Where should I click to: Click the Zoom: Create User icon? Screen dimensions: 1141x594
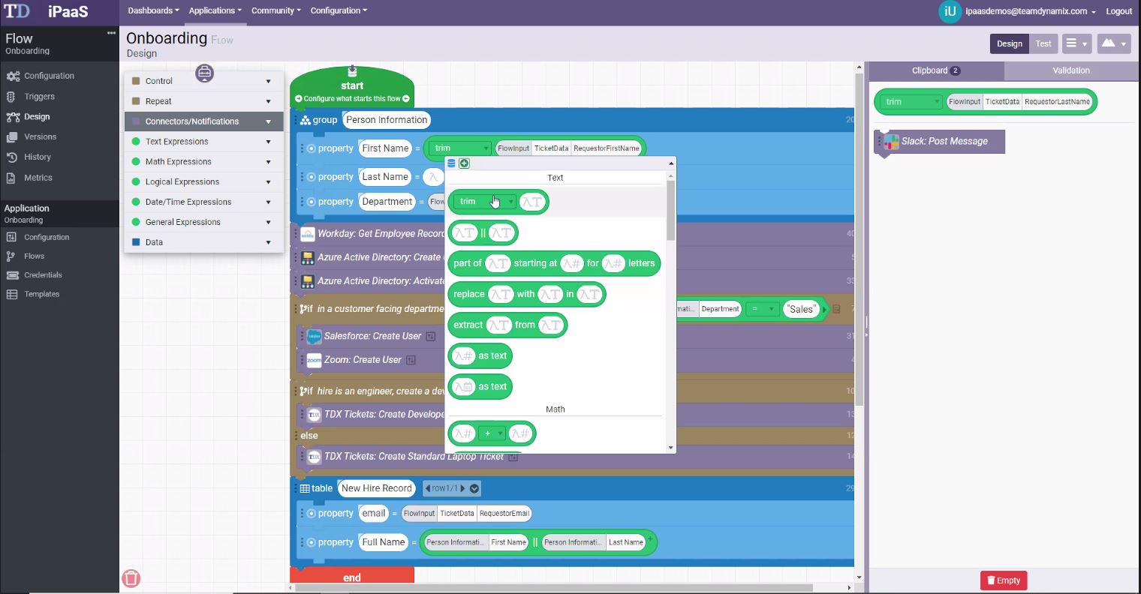coord(314,360)
